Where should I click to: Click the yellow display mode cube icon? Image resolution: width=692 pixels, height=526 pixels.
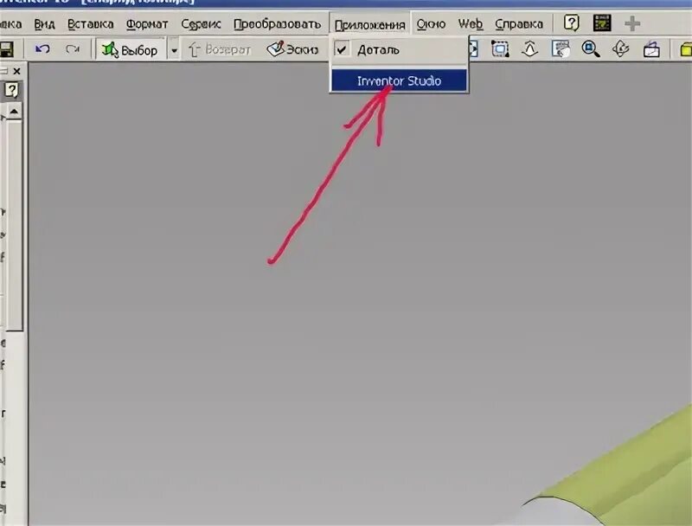click(685, 49)
